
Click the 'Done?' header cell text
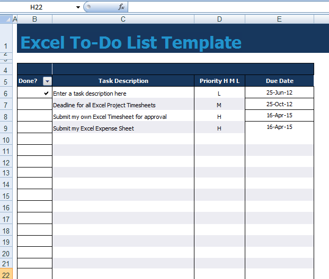click(28, 81)
